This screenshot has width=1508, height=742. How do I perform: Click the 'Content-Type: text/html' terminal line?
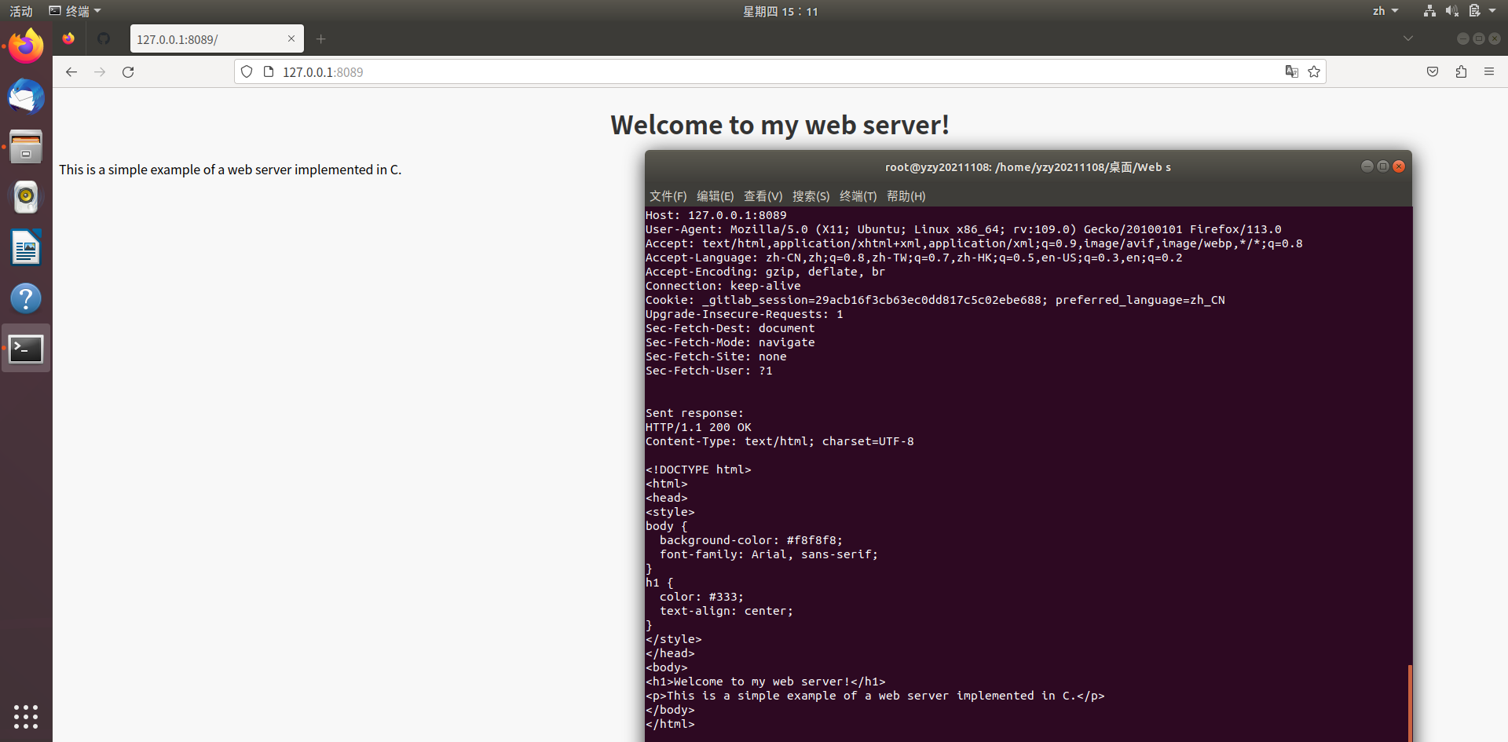click(x=780, y=441)
